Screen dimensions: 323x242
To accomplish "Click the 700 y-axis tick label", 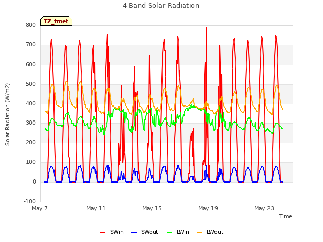I will (x=31, y=45).
